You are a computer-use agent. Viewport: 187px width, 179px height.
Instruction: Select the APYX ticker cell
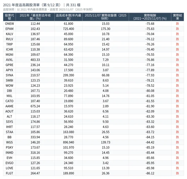[9, 70]
